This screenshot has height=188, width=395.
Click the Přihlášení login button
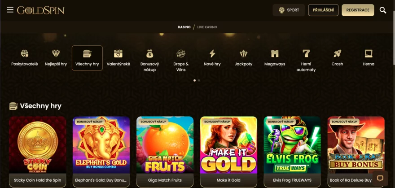point(323,10)
